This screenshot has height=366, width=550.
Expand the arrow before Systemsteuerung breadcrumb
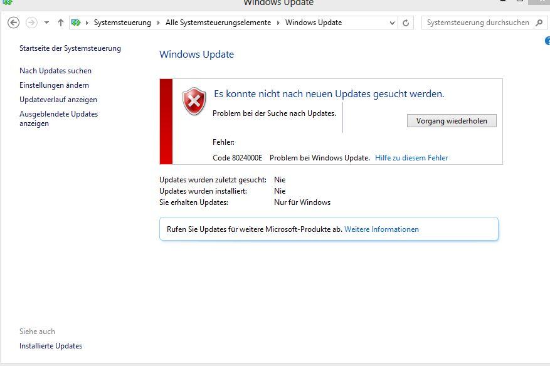[x=87, y=23]
